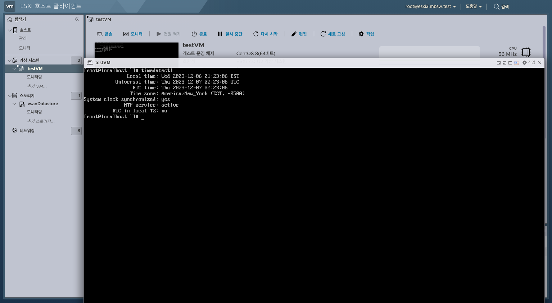This screenshot has width=552, height=303.
Task: Open the 작업 actions gear in the toolbar
Action: [366, 34]
